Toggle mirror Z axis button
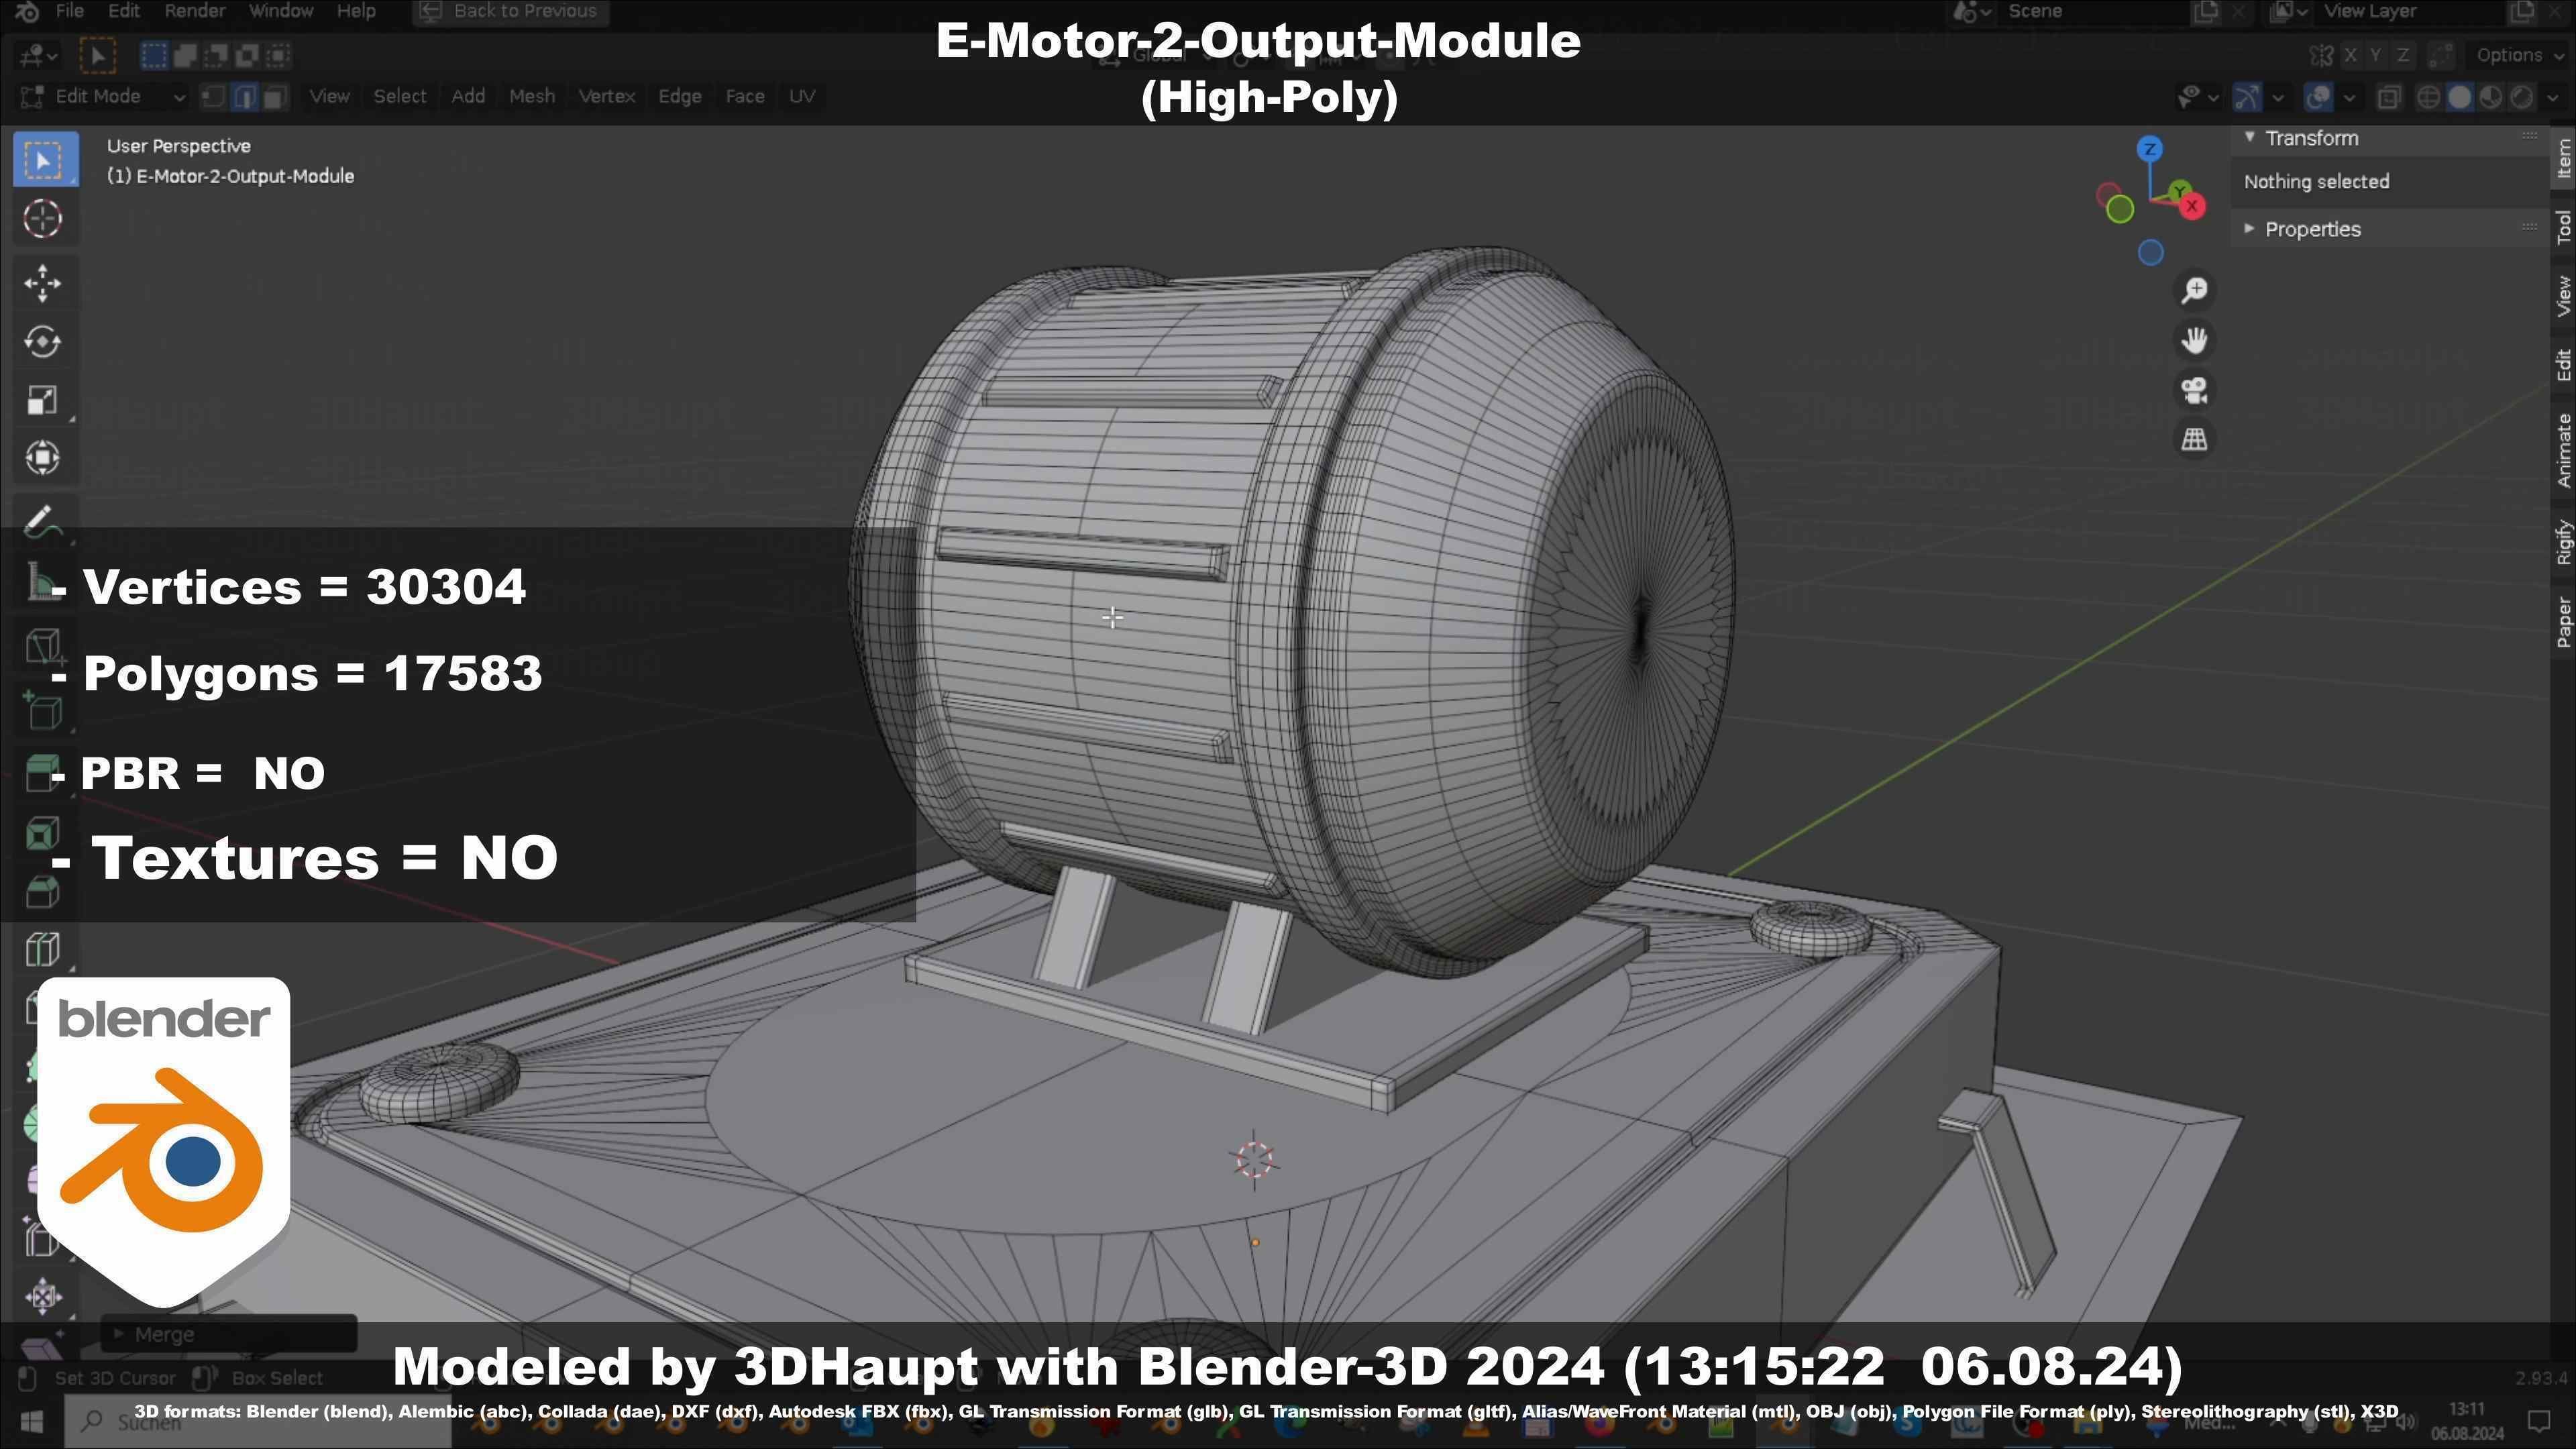Image resolution: width=2576 pixels, height=1449 pixels. pos(2402,55)
